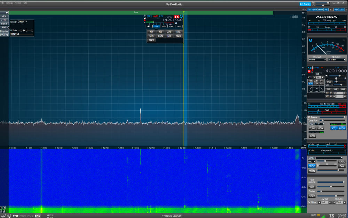Click the speaker icon in the title bar

[314, 3]
